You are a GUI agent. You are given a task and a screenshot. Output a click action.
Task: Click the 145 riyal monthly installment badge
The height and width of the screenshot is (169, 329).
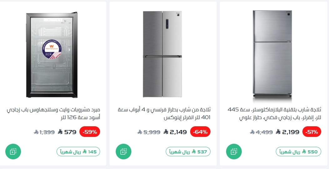(78, 152)
